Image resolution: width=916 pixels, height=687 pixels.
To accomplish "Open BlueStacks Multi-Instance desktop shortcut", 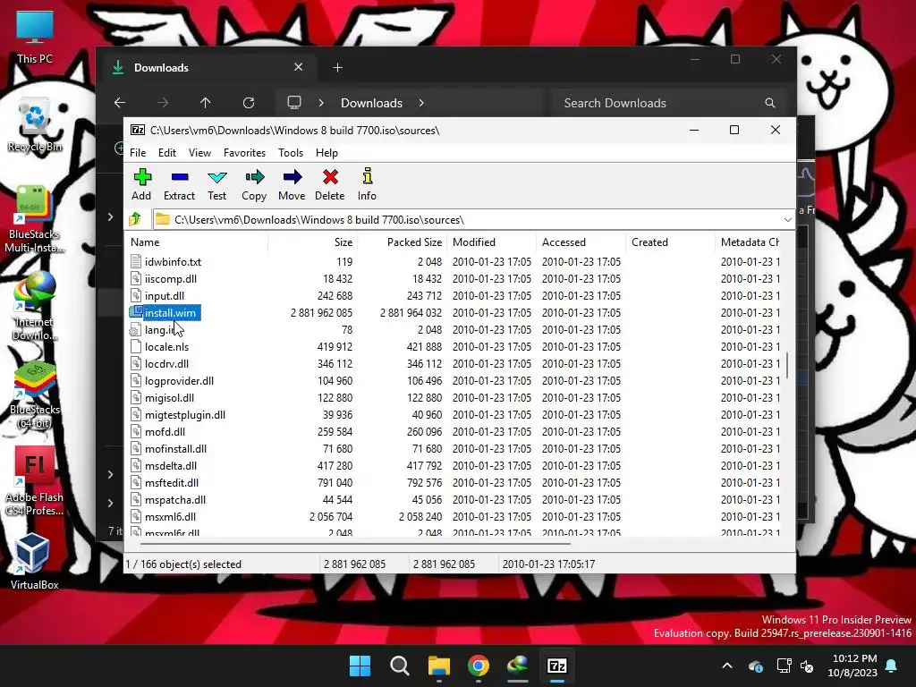I will pos(35,220).
